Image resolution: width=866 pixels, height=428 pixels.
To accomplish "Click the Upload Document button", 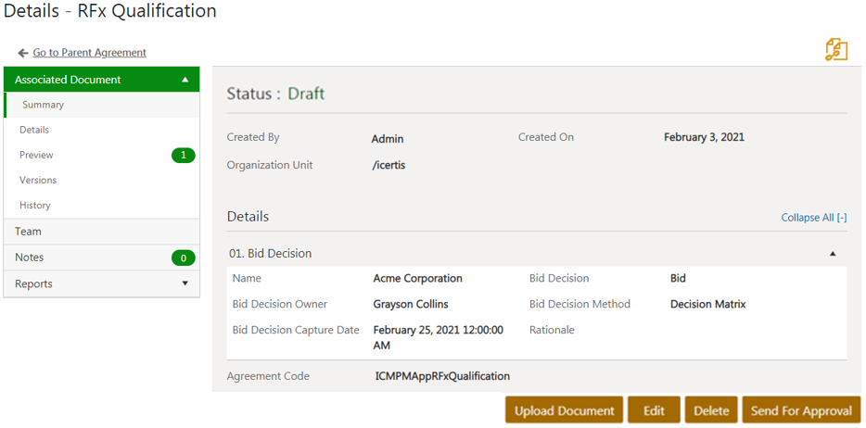I will pos(564,410).
